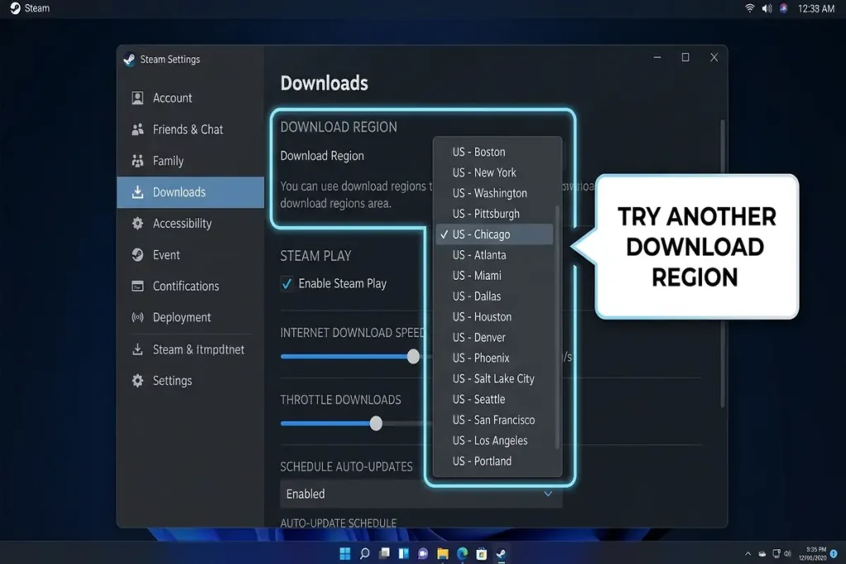Choose US - Boston download region
The width and height of the screenshot is (846, 564).
494,152
